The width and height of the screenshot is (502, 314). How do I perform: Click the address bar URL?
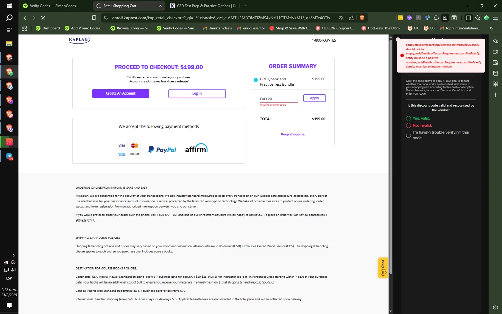(223, 18)
